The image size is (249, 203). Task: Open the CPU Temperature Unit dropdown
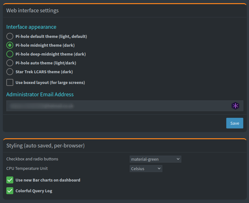[x=146, y=169]
